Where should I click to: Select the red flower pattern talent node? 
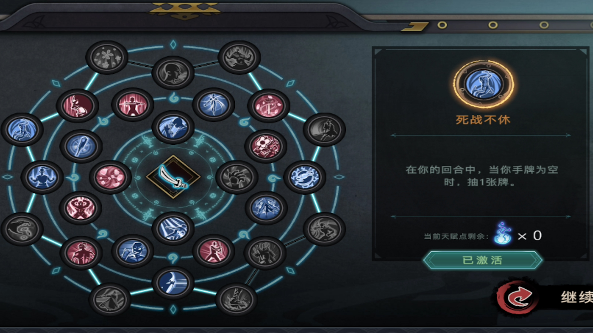coord(266,146)
